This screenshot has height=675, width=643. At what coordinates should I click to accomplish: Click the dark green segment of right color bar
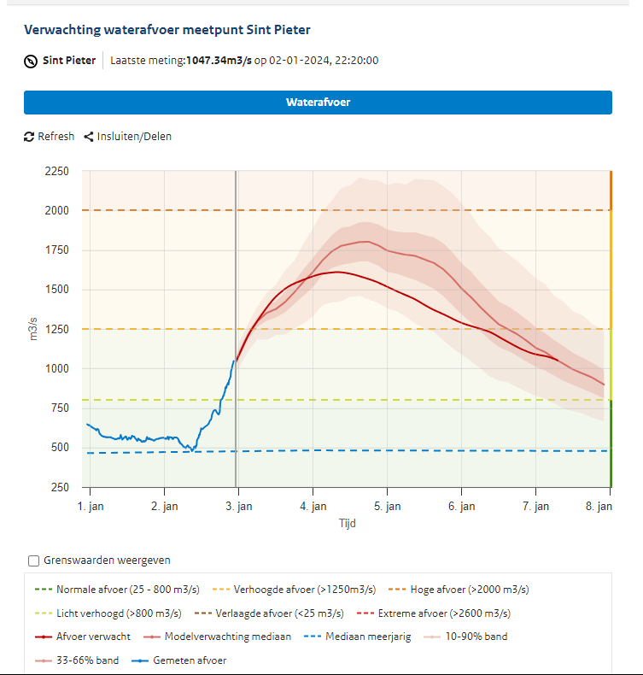[611, 444]
